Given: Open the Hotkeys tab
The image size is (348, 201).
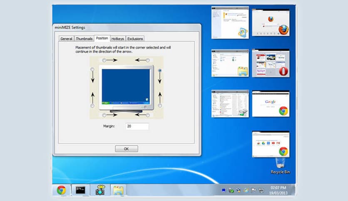Looking at the screenshot, I should click(117, 39).
